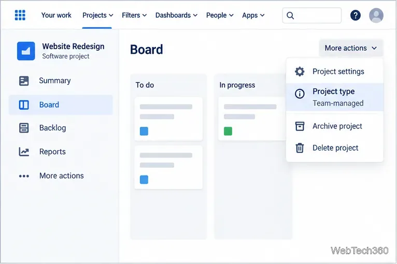The width and height of the screenshot is (397, 264).
Task: Expand the People dropdown chevron
Action: 231,16
